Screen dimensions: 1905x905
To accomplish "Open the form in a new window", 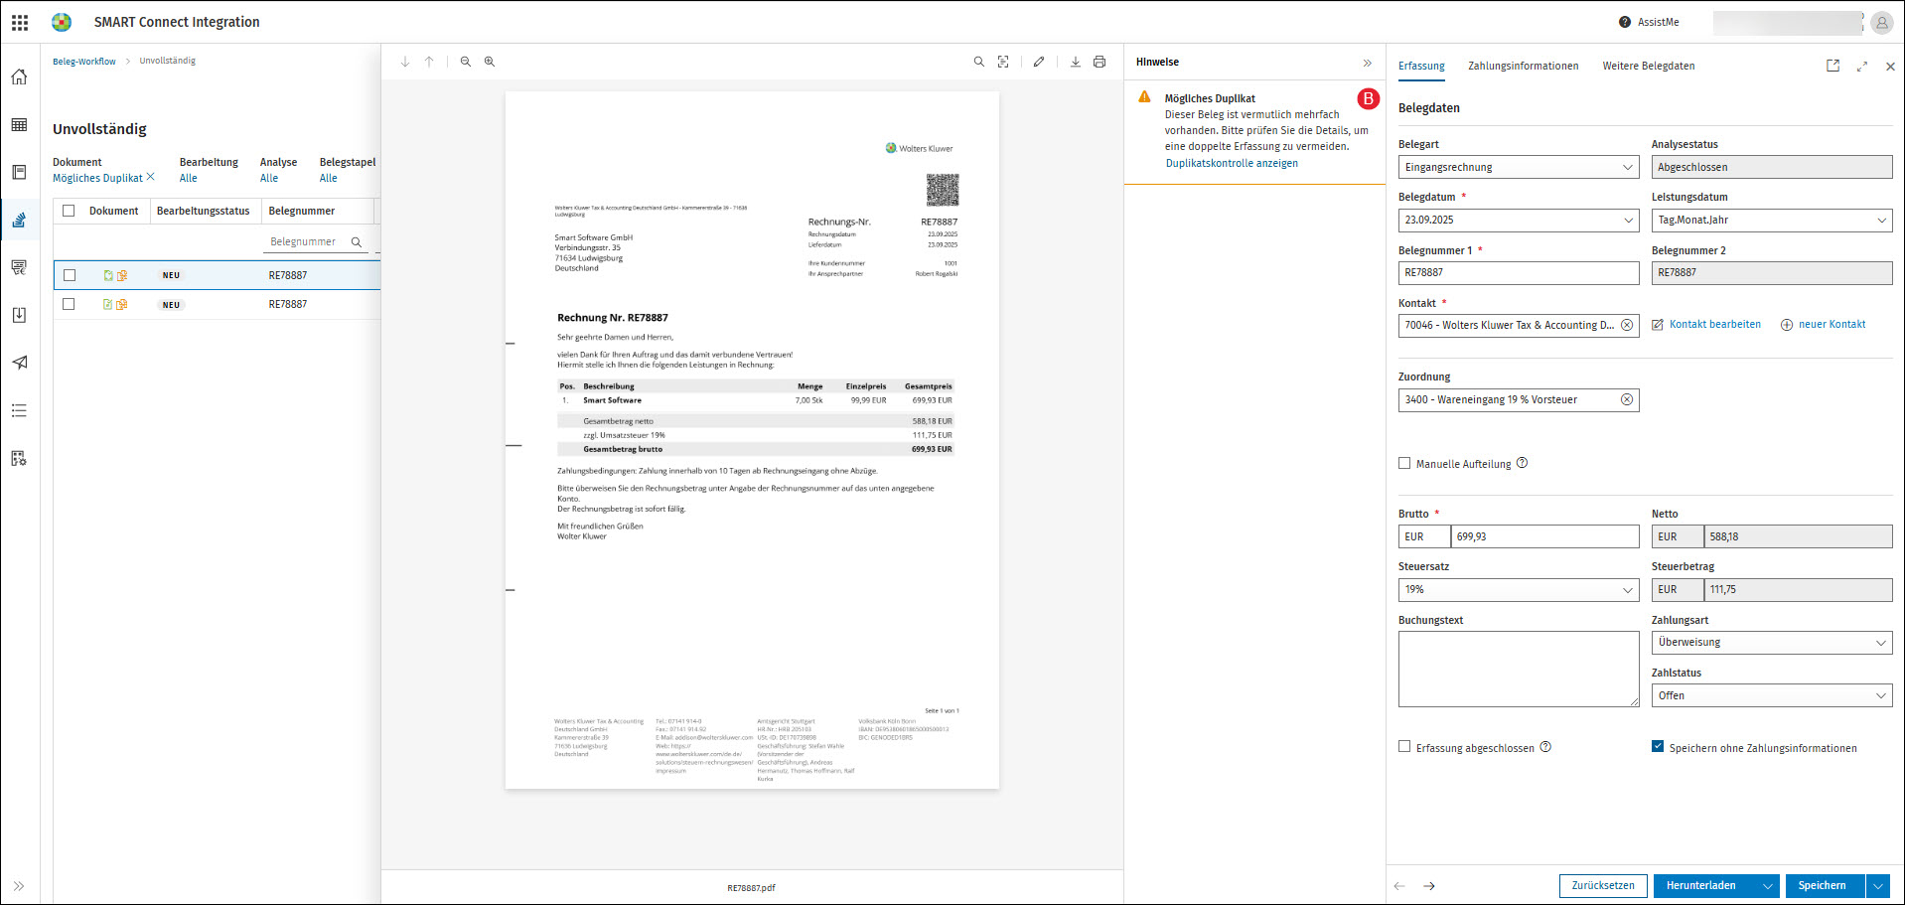I will pos(1833,66).
